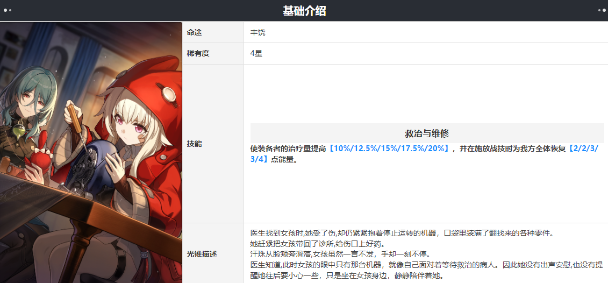Viewport: 608px width, 283px height.
Task: Click the 点能量 text at skill description end
Action: pyautogui.click(x=284, y=160)
